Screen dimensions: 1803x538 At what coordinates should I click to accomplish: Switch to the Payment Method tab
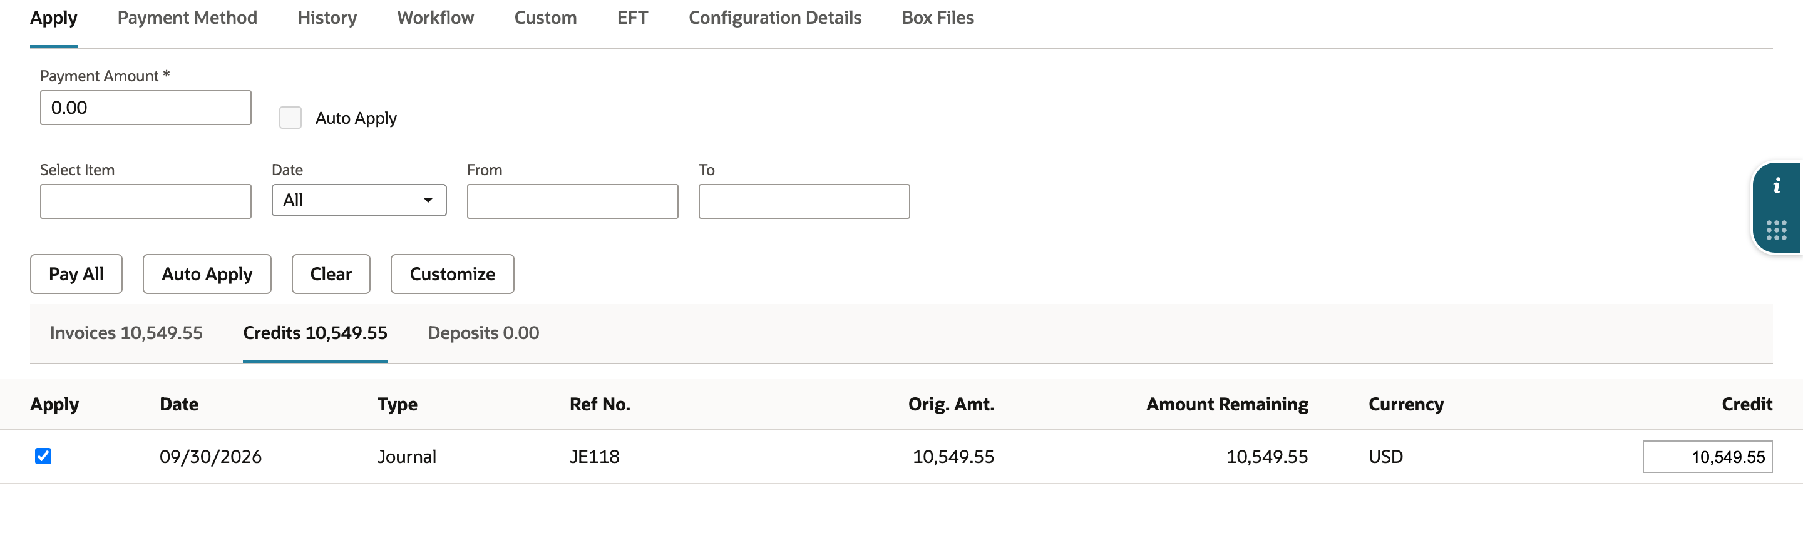[x=187, y=18]
